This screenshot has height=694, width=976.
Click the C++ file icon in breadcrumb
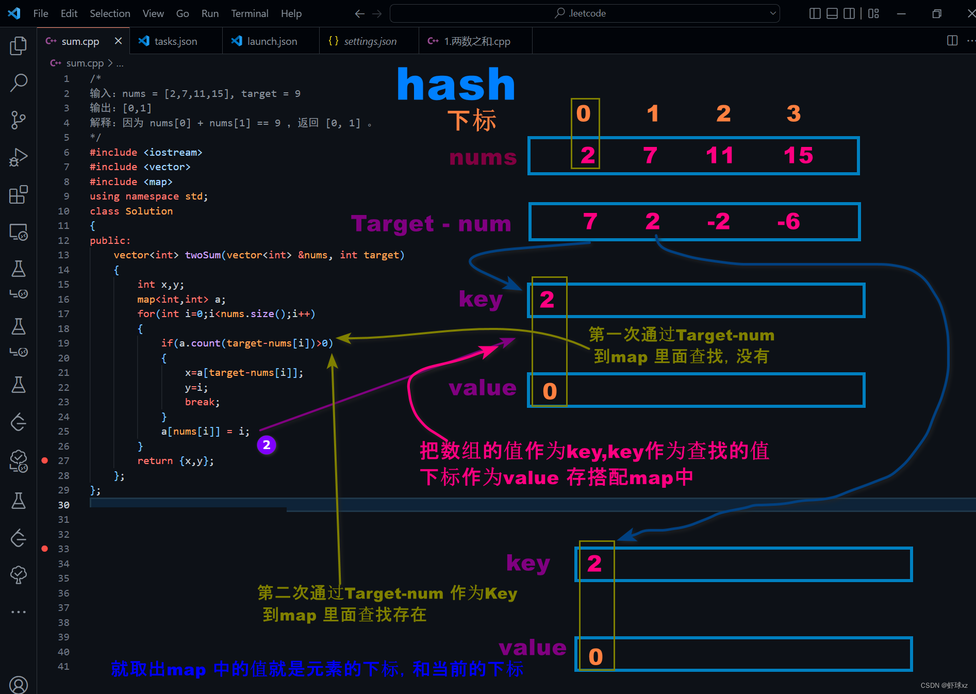56,63
